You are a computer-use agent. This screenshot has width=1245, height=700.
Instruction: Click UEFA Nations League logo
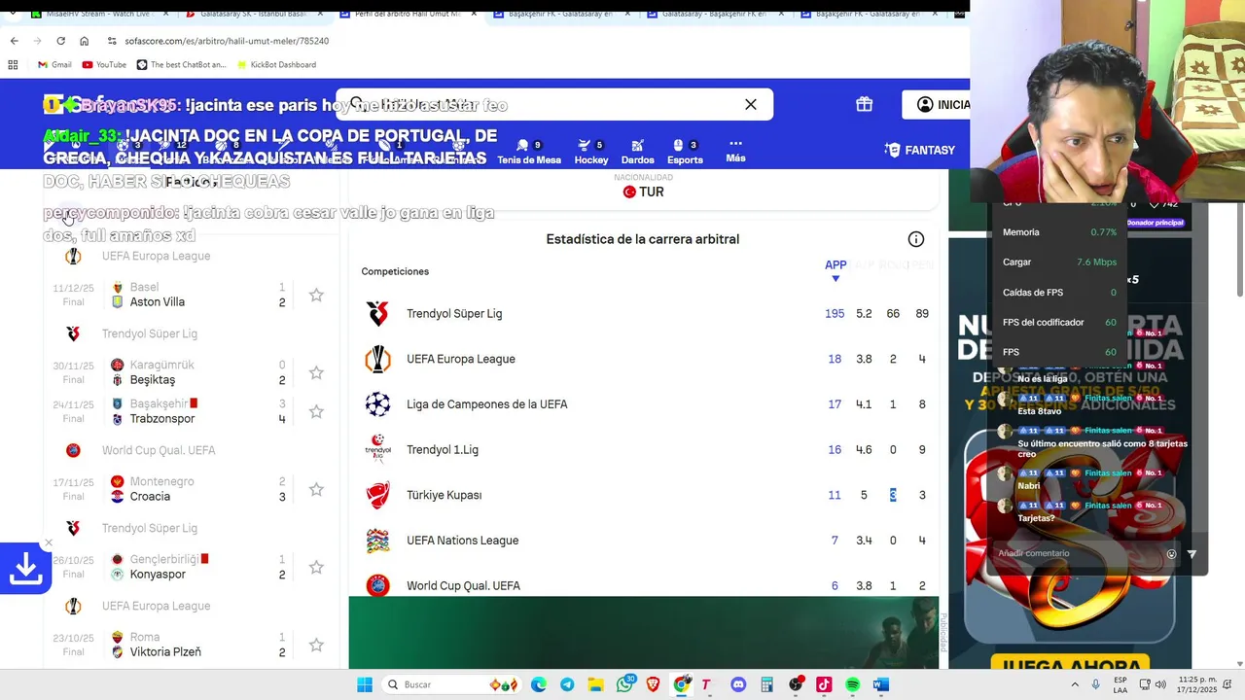377,541
